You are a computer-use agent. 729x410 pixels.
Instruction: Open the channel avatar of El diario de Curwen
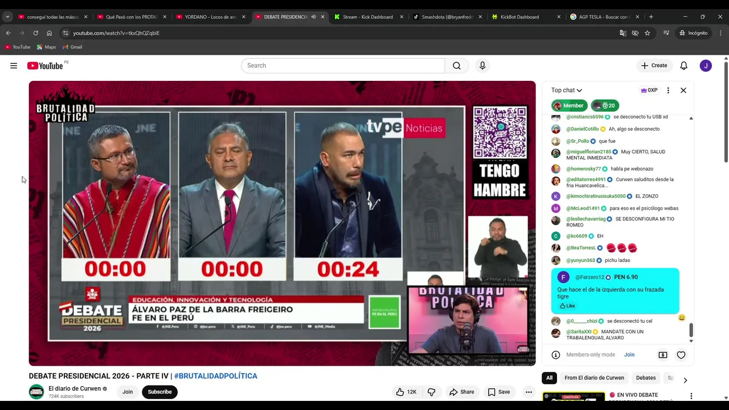click(36, 392)
